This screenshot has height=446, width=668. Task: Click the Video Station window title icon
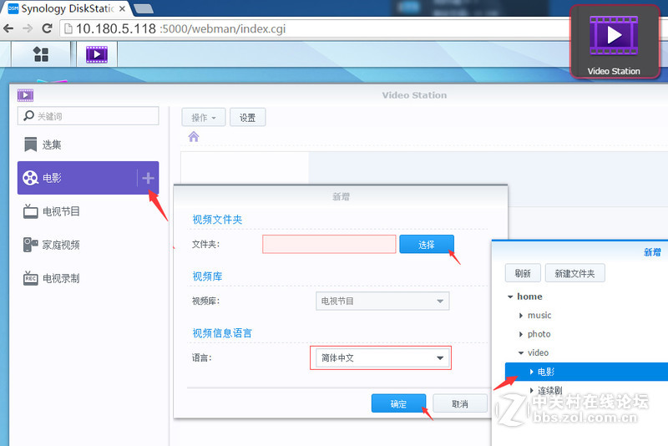25,95
